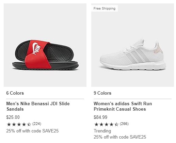176x143 pixels.
Task: Click the $25.00 price of the sandals
Action: tap(13, 117)
